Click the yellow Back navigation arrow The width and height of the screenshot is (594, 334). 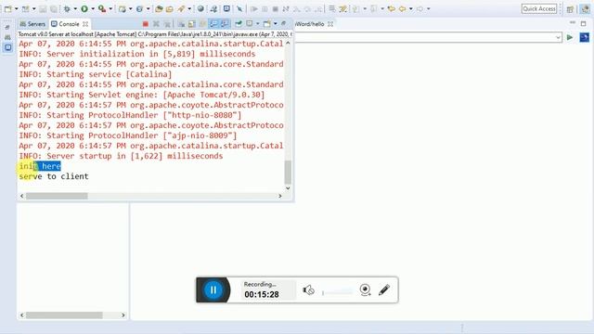click(x=402, y=8)
